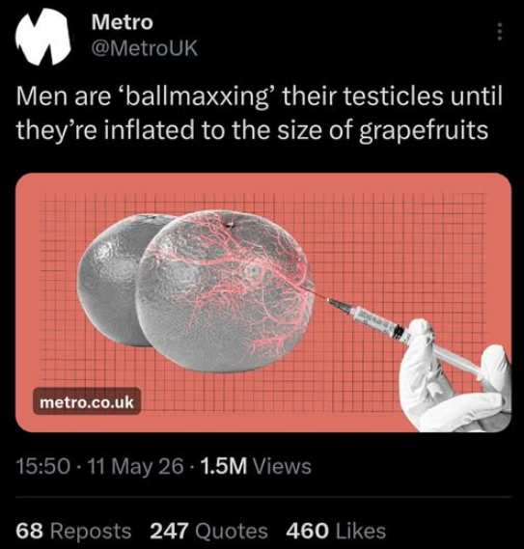Click the 11 May 26 date
Screen dimensions: 524x549
click(135, 467)
